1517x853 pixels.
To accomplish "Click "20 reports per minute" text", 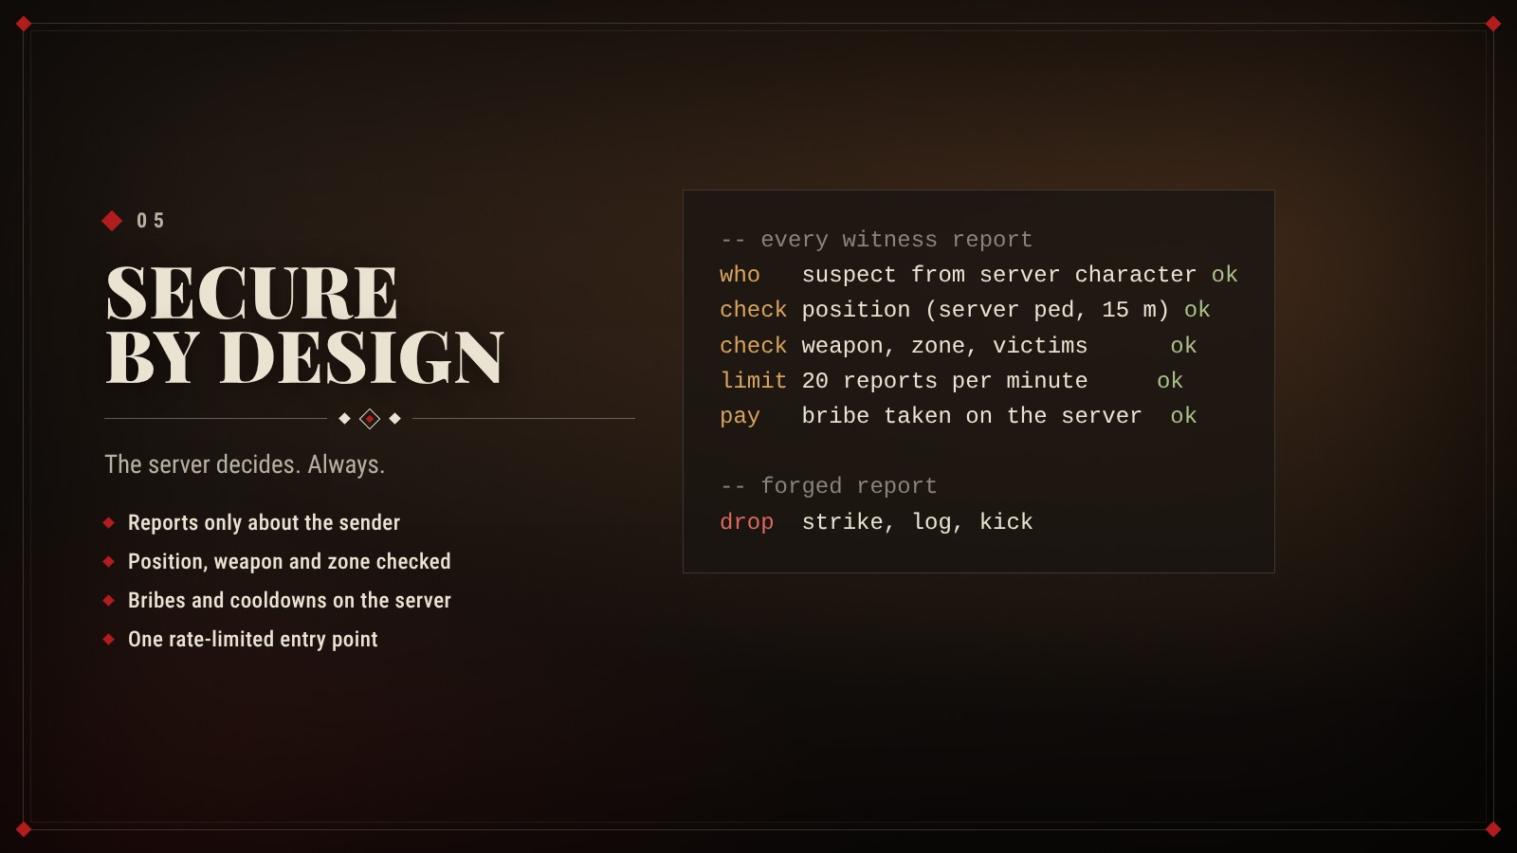I will [944, 381].
